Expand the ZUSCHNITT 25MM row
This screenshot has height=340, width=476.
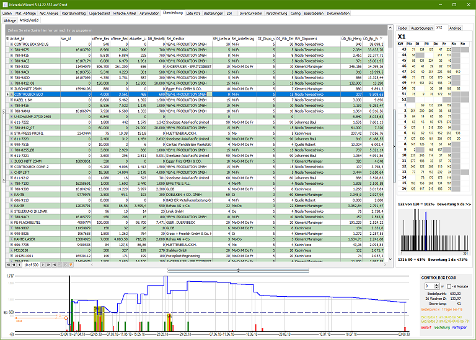point(11,89)
